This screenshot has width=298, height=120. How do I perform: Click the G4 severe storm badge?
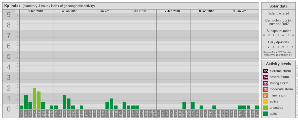coord(266,77)
